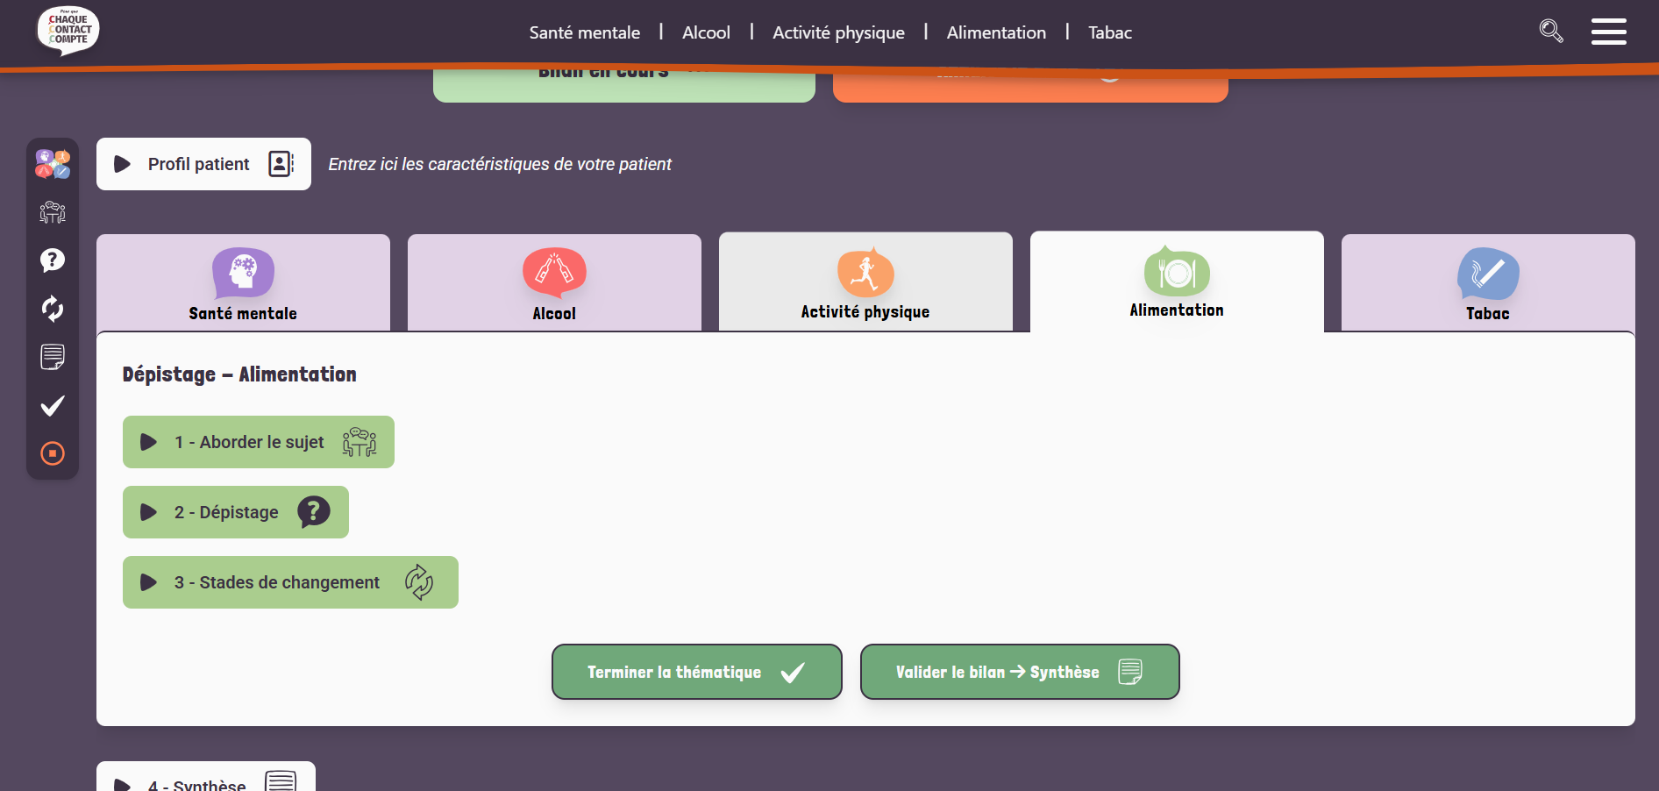The height and width of the screenshot is (791, 1659).
Task: Click the sidebar synthesis note icon
Action: tap(53, 357)
